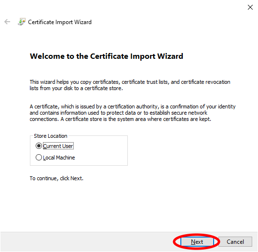The image size is (258, 252).
Task: Click the gray footer bar left of Next
Action: click(x=85, y=242)
